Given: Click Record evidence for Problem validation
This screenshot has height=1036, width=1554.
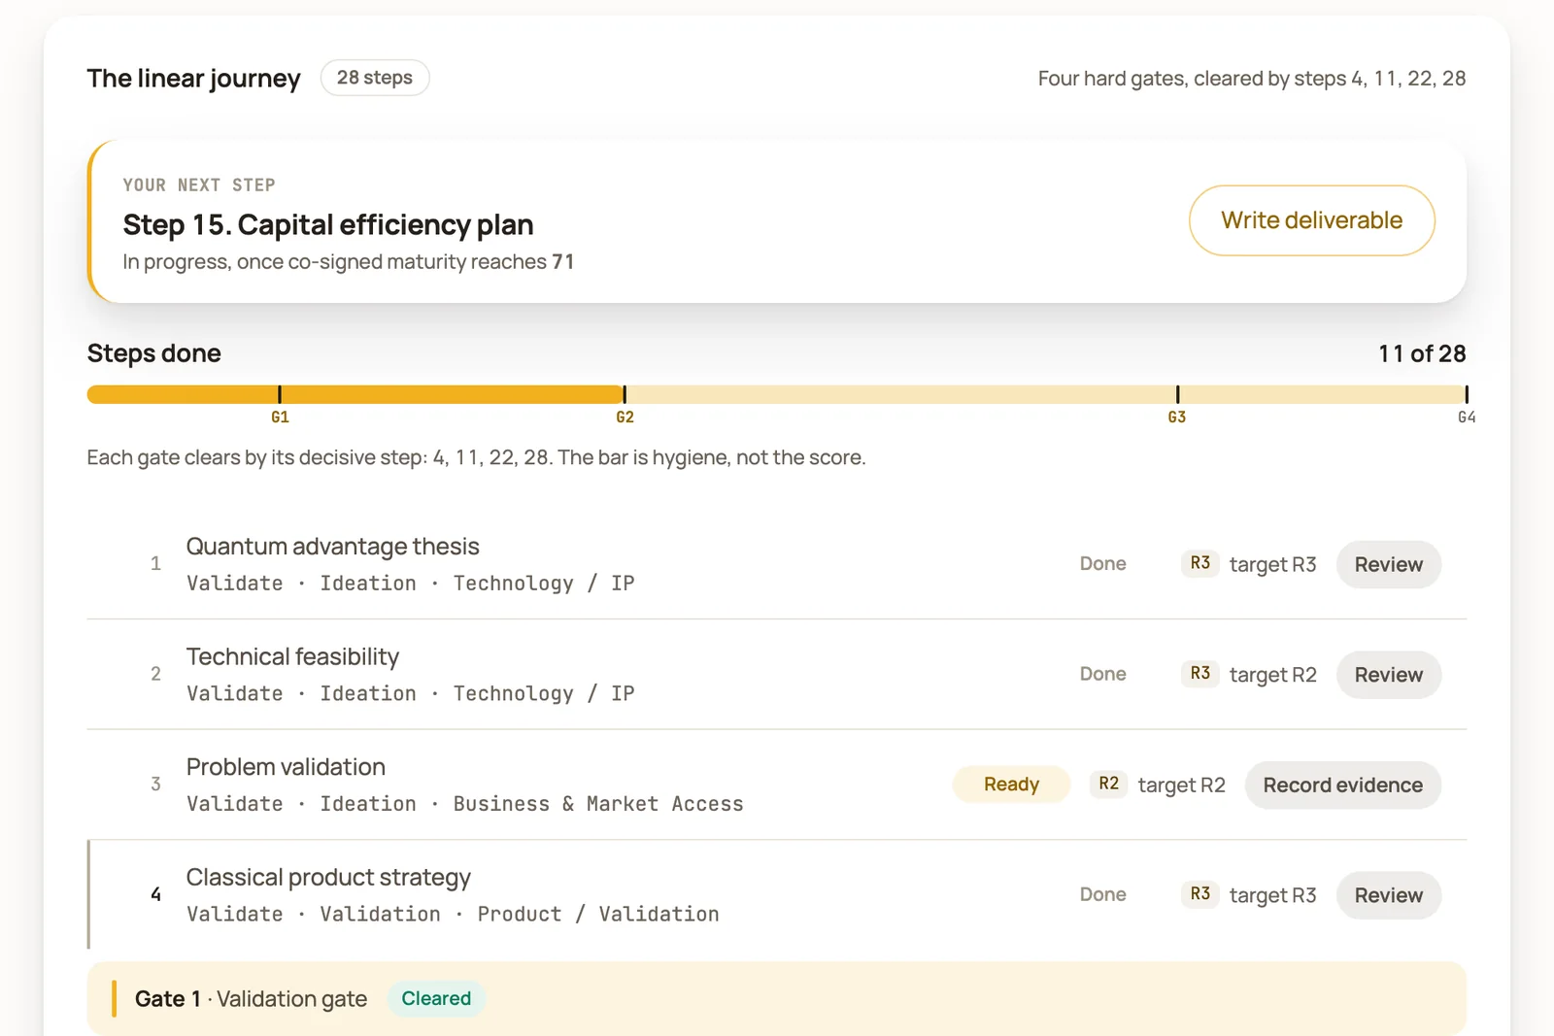Looking at the screenshot, I should click(1342, 785).
